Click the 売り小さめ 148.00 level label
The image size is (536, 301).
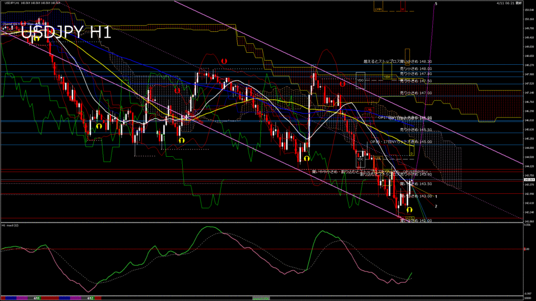point(416,68)
